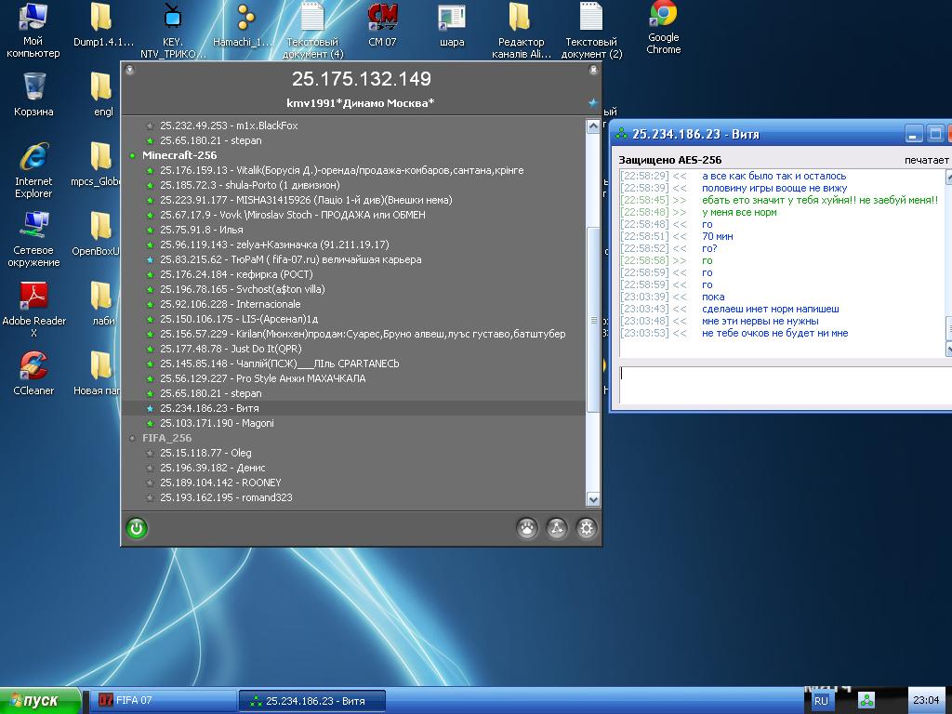The width and height of the screenshot is (952, 714).
Task: Select peer LIS-(Арсенал)1д
Action: tap(239, 319)
